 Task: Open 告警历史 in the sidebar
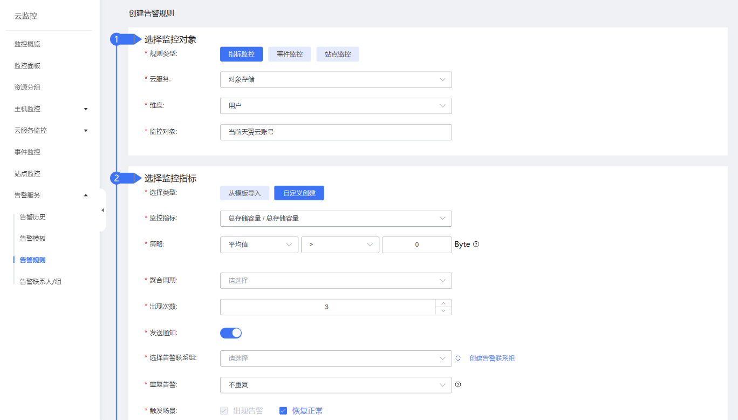(x=33, y=216)
